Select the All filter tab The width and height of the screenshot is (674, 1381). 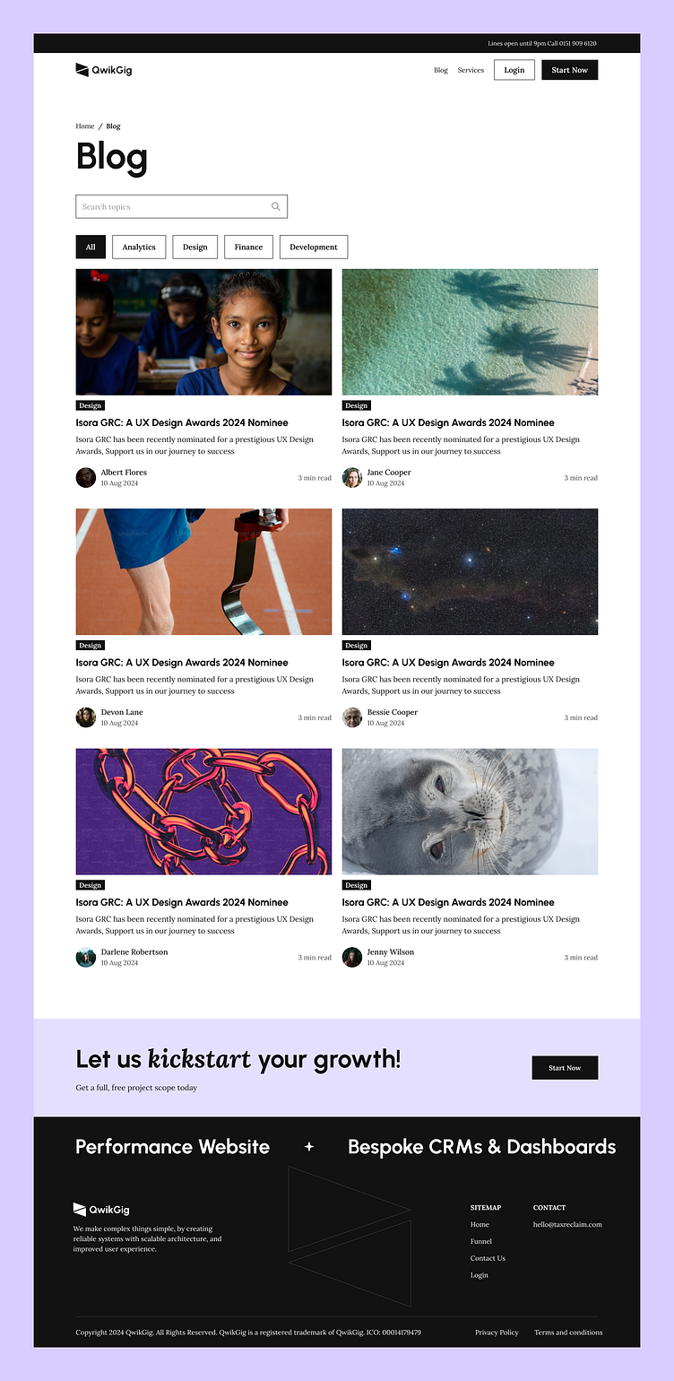coord(91,247)
